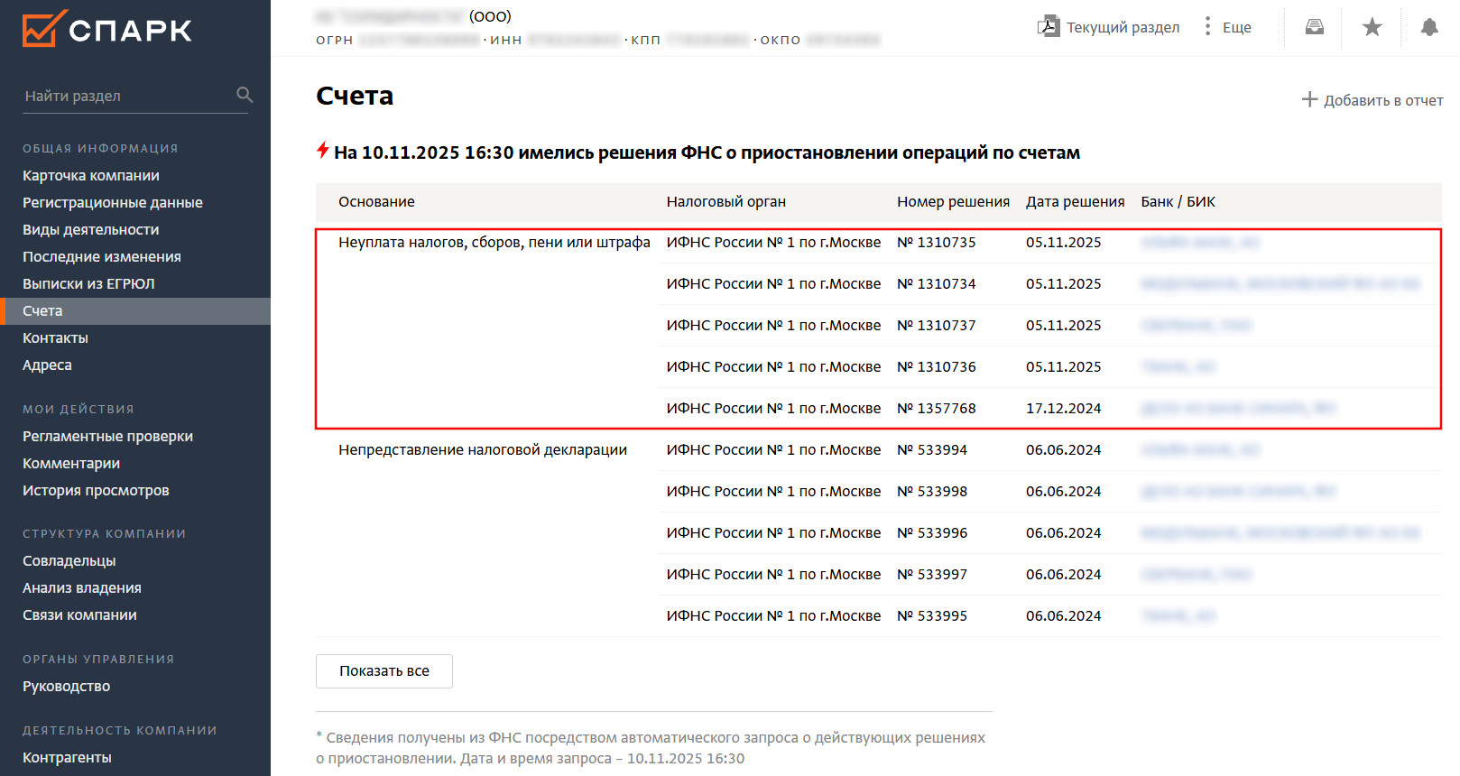This screenshot has height=776, width=1460.
Task: Navigate to История просмотров
Action: pyautogui.click(x=96, y=490)
